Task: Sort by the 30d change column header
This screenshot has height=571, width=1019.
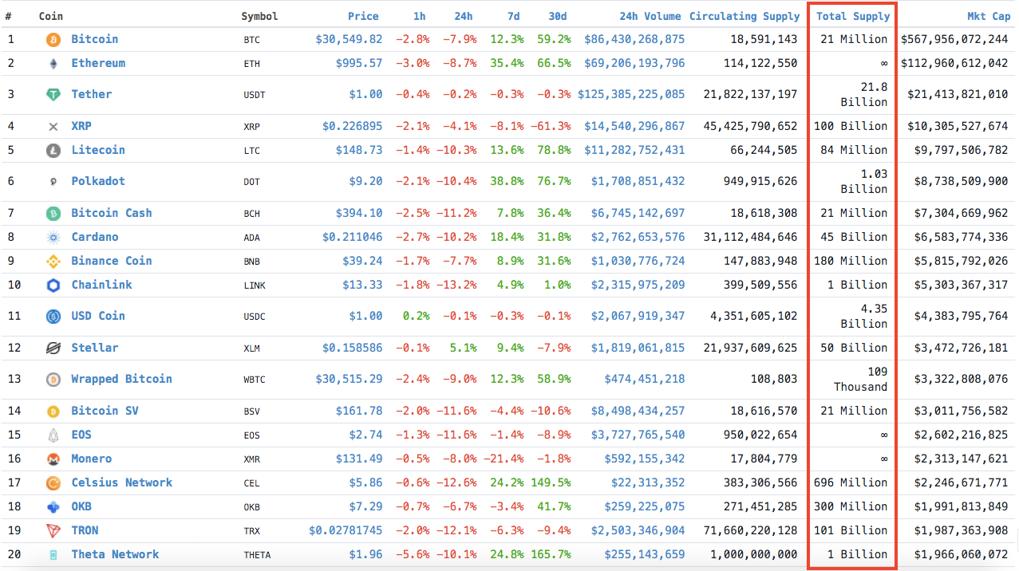Action: (558, 16)
